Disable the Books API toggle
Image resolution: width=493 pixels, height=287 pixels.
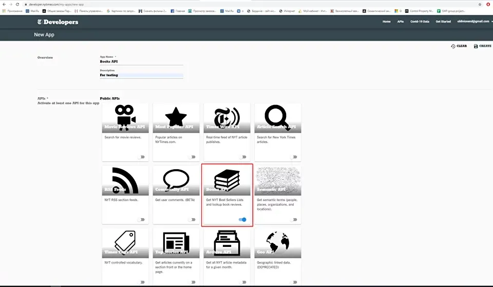242,220
